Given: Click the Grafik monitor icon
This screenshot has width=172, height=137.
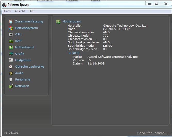Looking at the screenshot, I should point(11,54).
